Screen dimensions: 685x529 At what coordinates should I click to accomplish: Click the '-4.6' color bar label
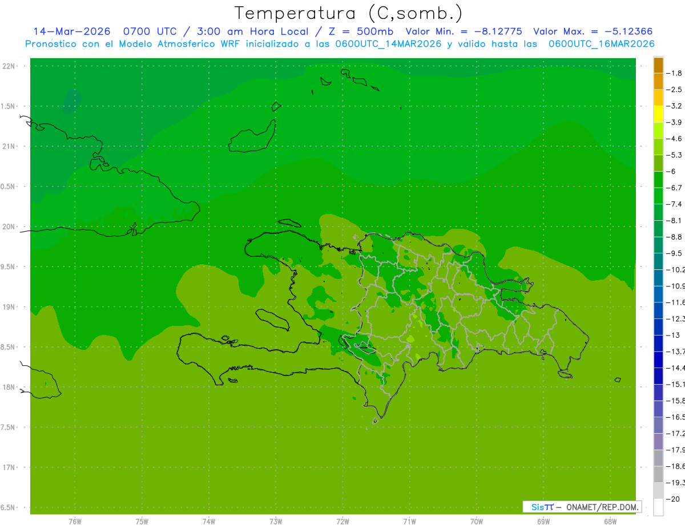pyautogui.click(x=674, y=139)
